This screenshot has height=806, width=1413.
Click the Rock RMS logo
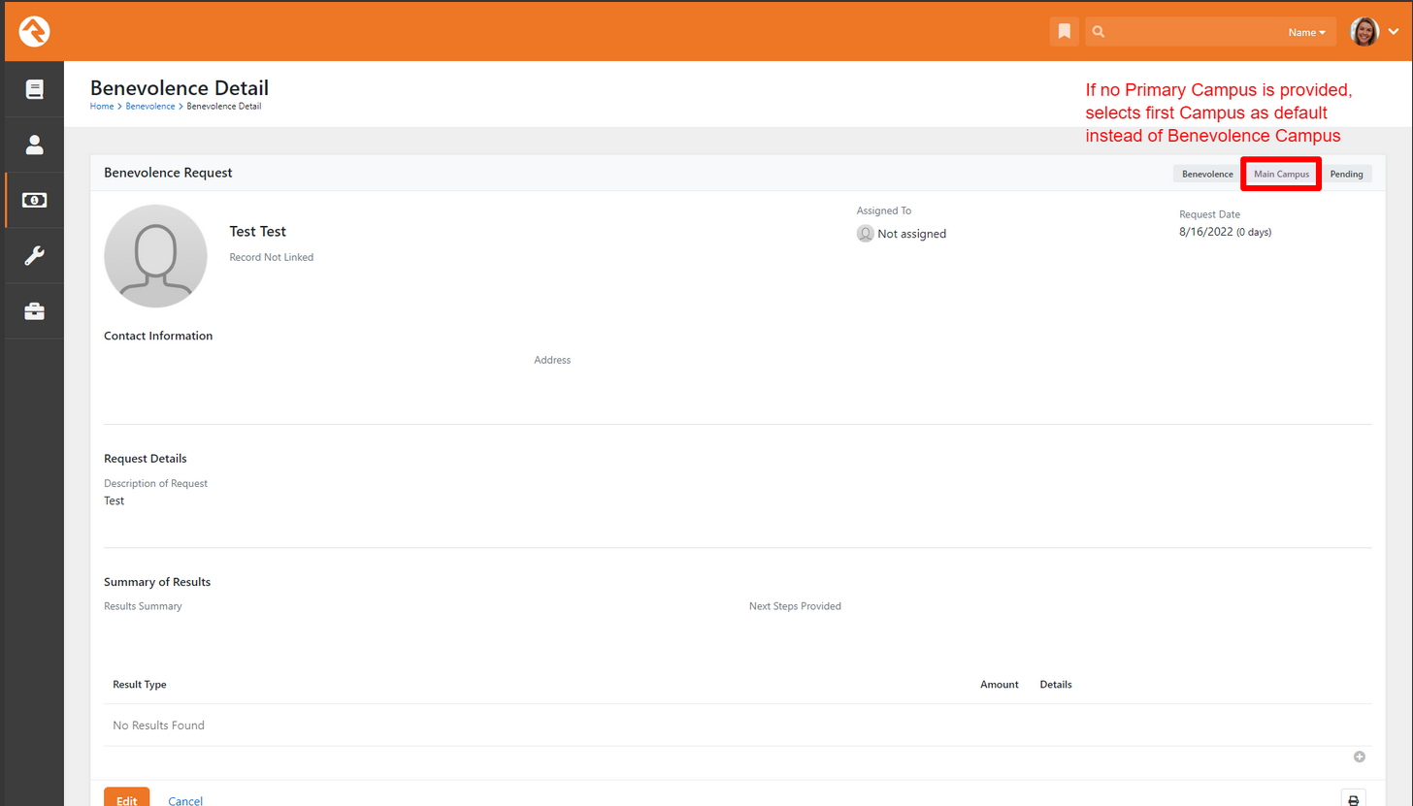click(34, 30)
